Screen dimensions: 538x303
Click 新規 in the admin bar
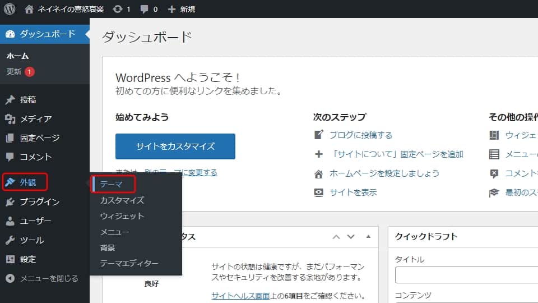pyautogui.click(x=188, y=10)
